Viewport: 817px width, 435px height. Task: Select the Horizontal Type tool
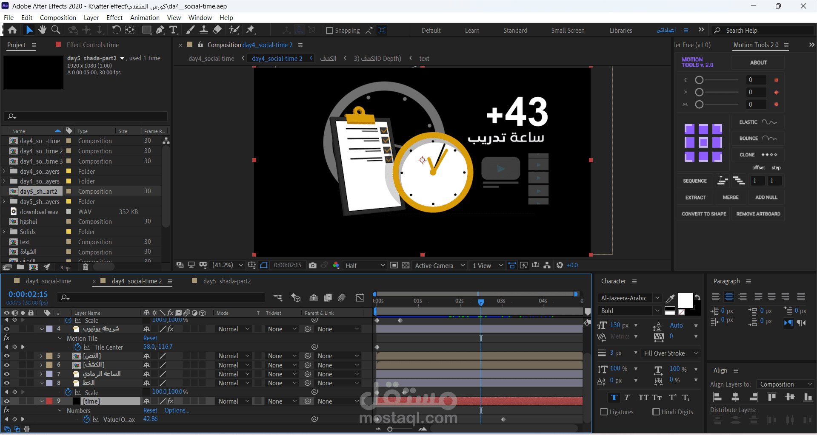(x=173, y=30)
